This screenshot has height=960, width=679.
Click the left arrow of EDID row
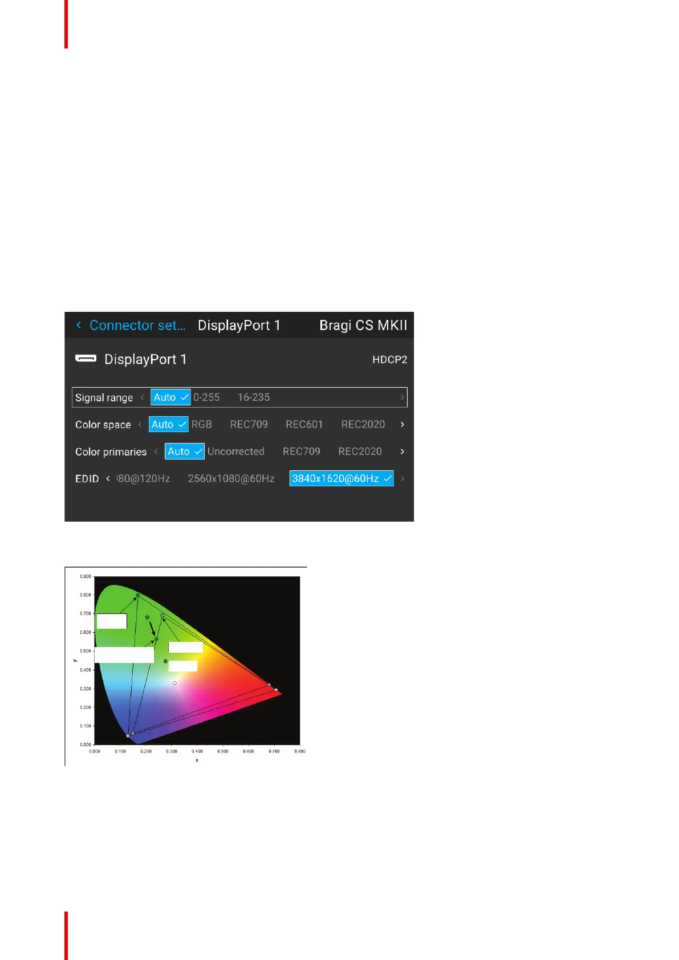[108, 478]
